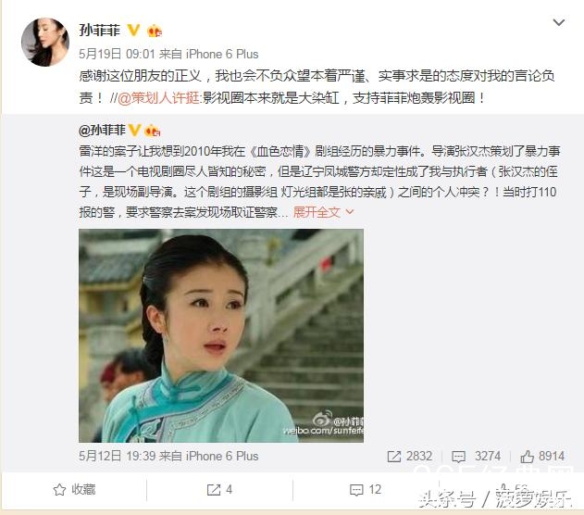
Task: Open post options chevron at top right
Action: 559,23
